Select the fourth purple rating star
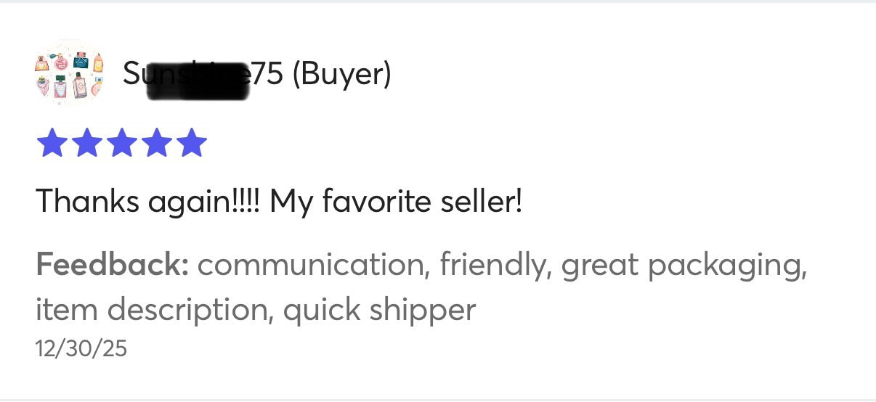This screenshot has height=402, width=876. click(156, 142)
